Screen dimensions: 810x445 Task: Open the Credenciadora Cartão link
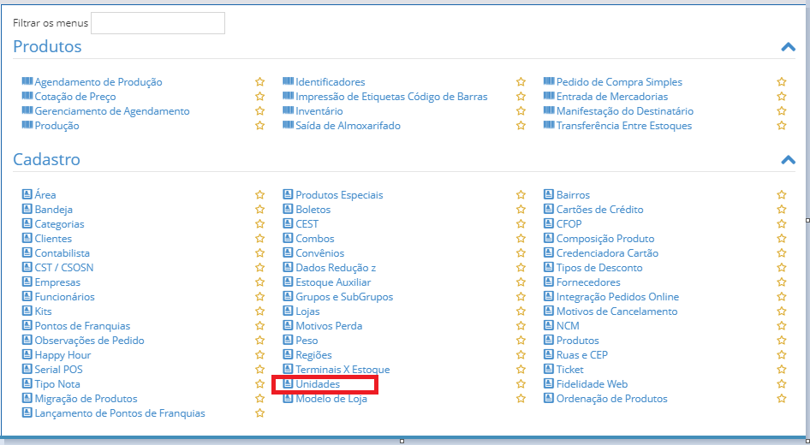[x=608, y=253]
